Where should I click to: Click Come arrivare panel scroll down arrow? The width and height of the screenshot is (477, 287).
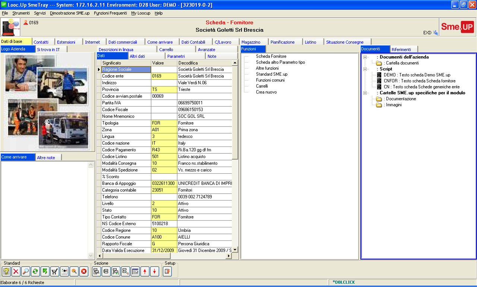click(91, 256)
